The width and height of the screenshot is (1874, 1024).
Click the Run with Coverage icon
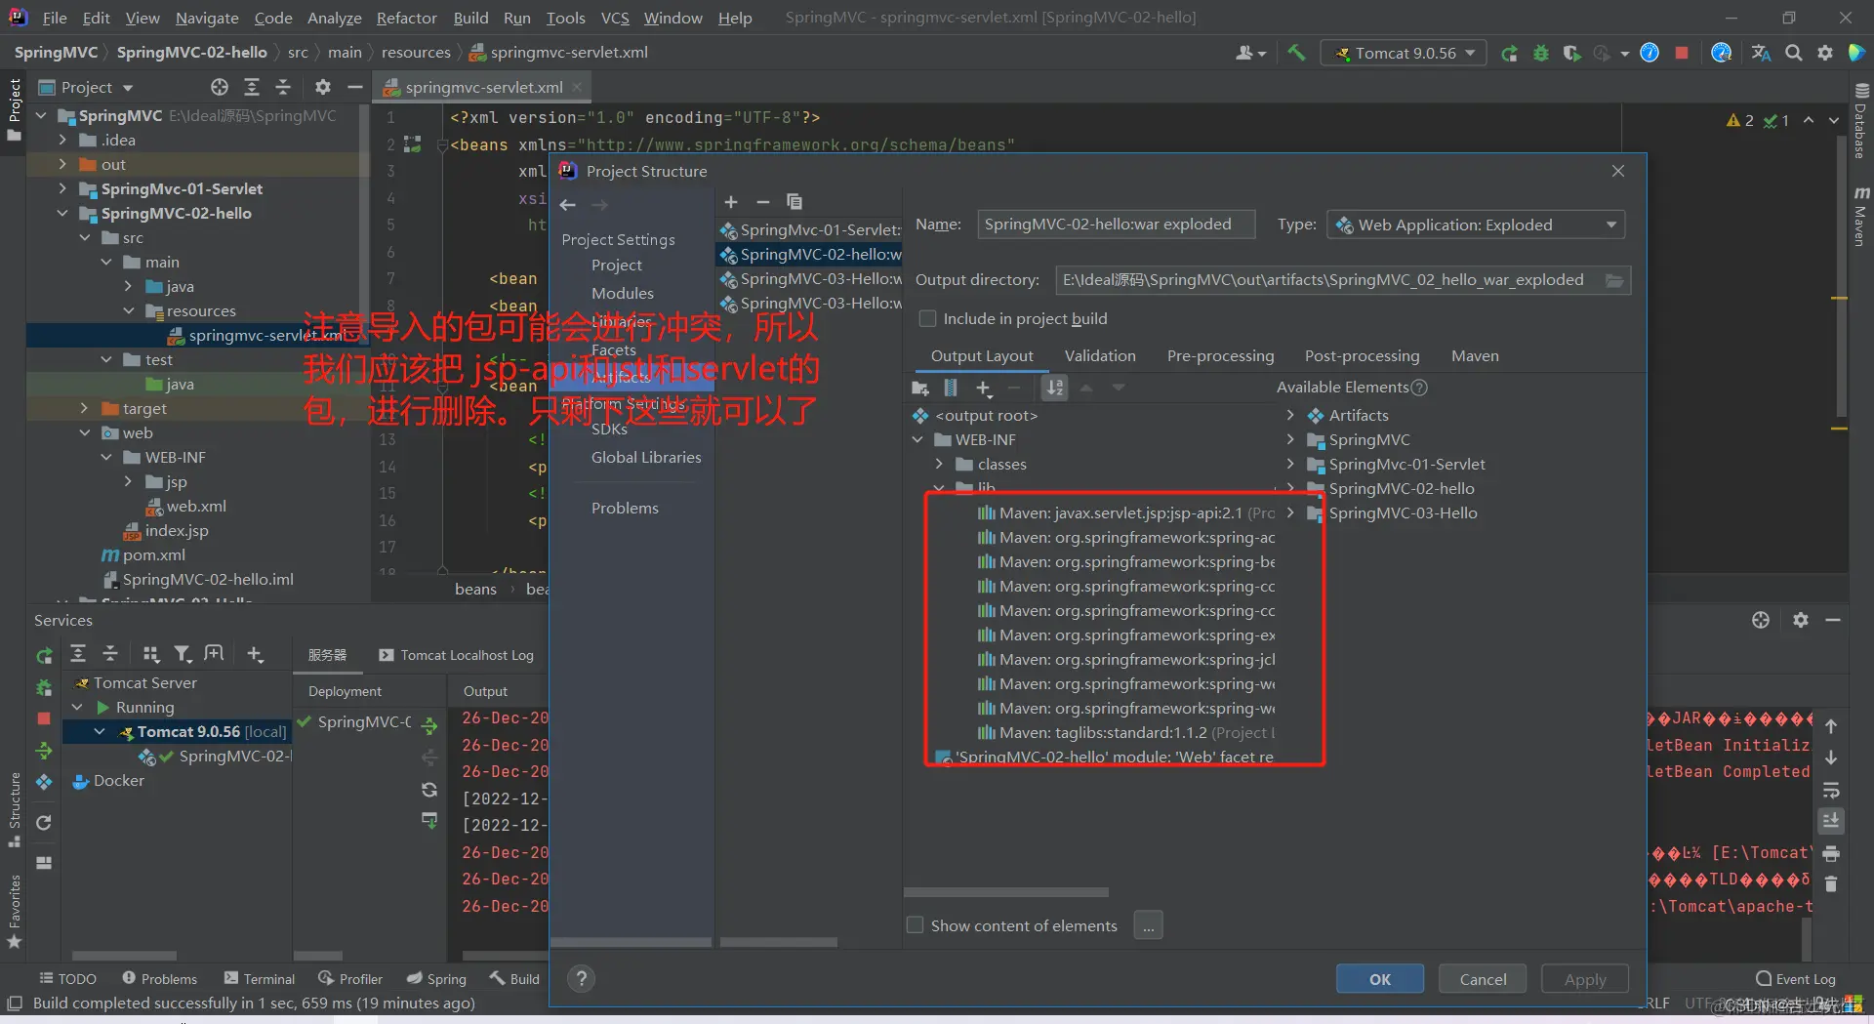(1571, 53)
